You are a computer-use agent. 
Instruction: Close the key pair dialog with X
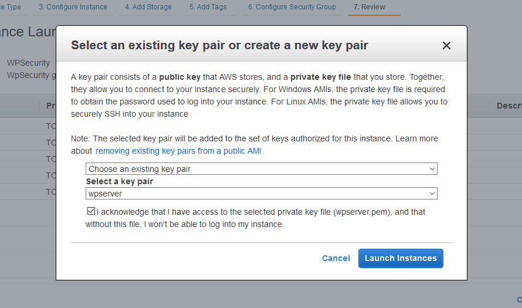446,46
